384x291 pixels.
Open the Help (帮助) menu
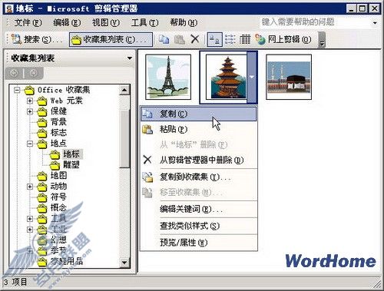[184, 22]
